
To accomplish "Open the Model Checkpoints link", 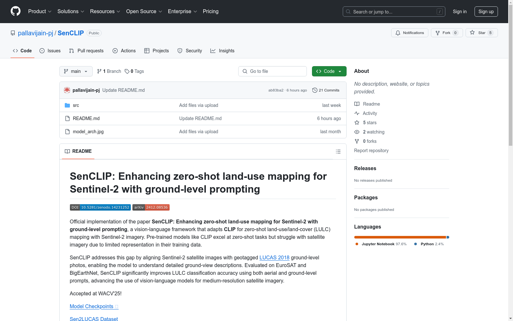I will (94, 306).
